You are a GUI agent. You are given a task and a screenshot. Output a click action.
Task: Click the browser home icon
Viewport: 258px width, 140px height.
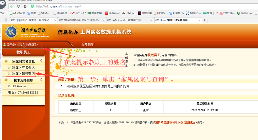(x=25, y=6)
